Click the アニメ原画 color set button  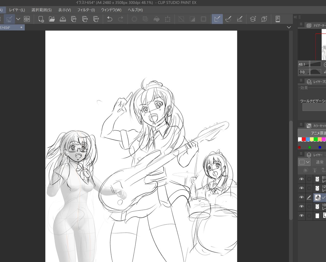312,133
